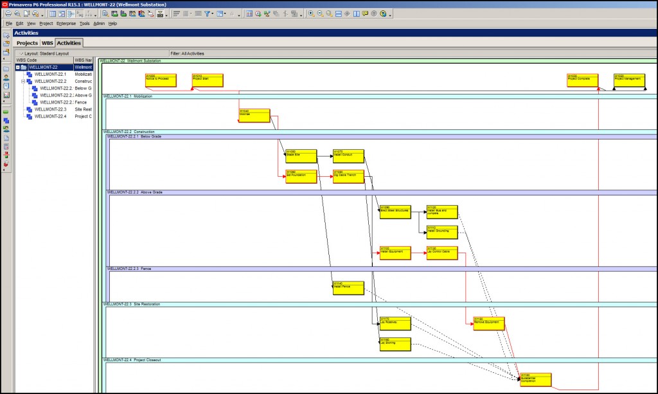The width and height of the screenshot is (658, 394).
Task: Click the Schedule clock icon
Action: [x=258, y=13]
